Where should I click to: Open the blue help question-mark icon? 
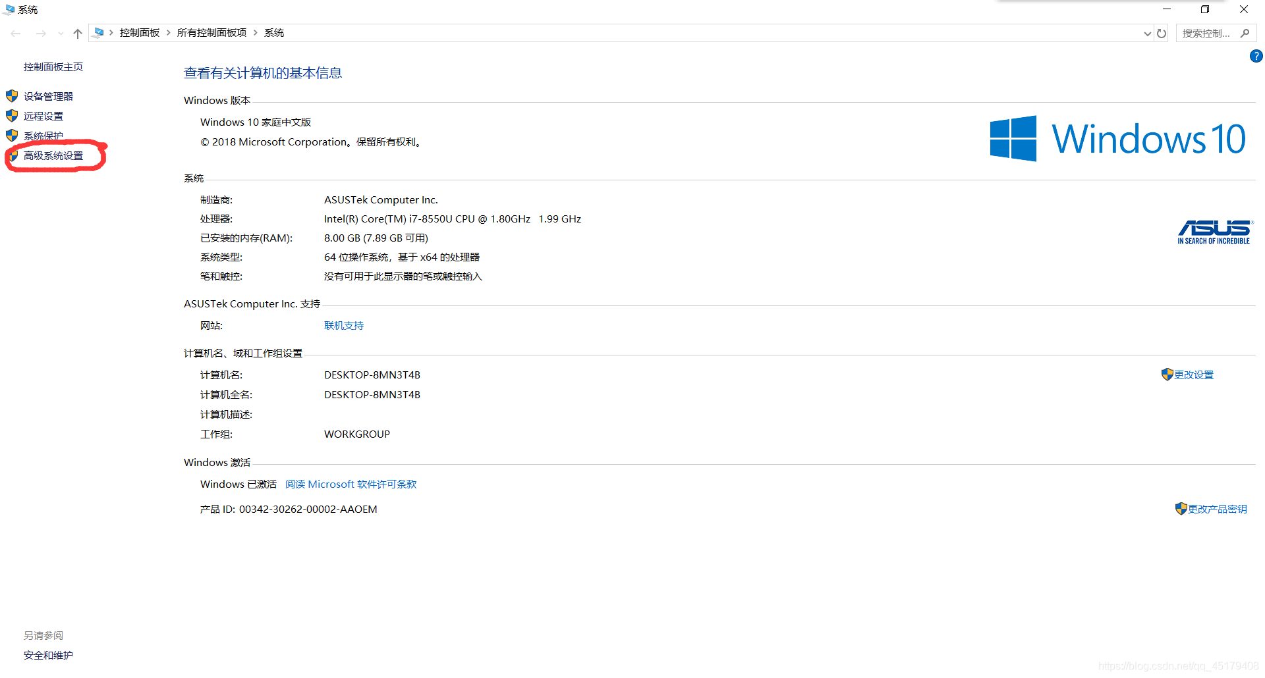1256,57
